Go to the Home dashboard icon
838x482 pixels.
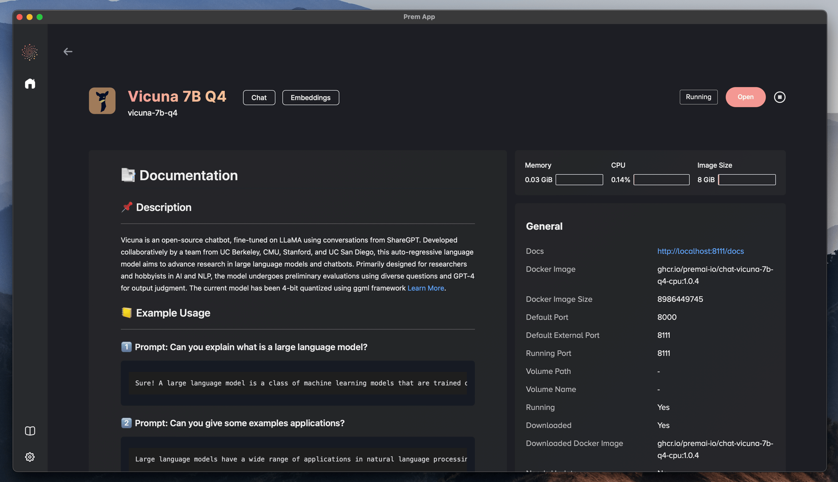coord(30,84)
